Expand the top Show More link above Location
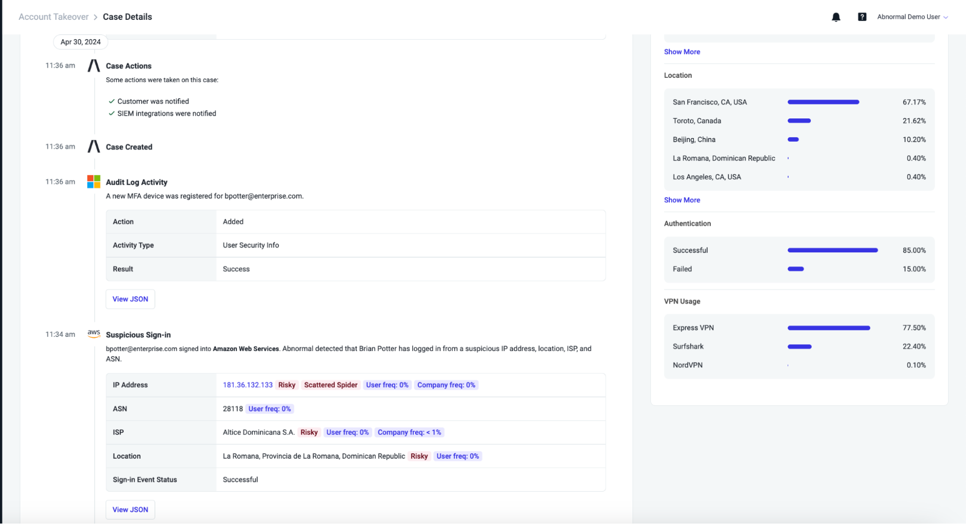Viewport: 966px width, 524px height. point(682,52)
